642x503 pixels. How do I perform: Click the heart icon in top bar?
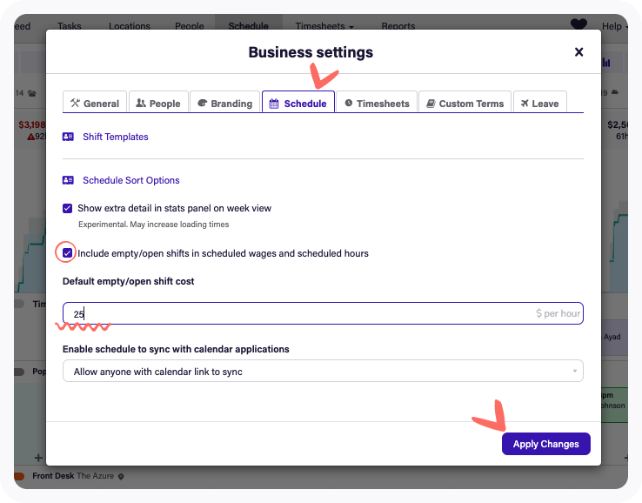578,25
